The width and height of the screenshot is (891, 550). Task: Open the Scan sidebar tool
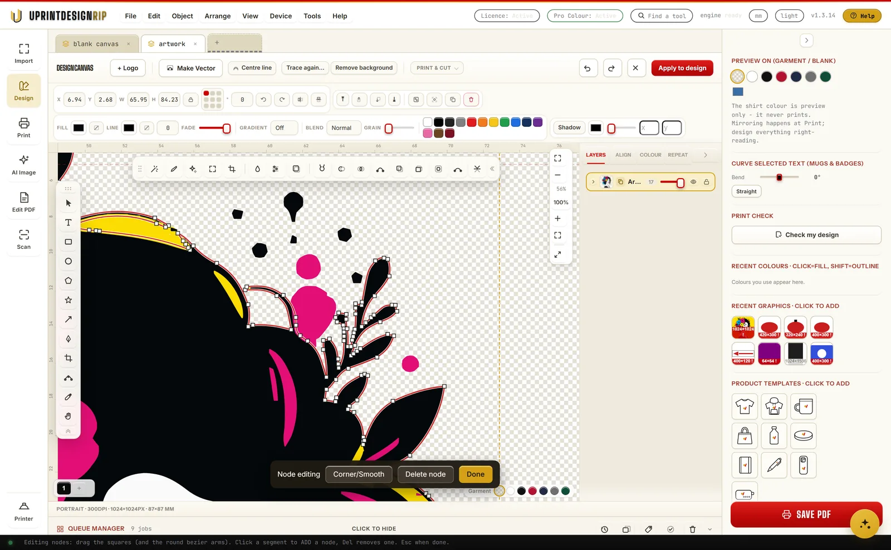pos(24,239)
